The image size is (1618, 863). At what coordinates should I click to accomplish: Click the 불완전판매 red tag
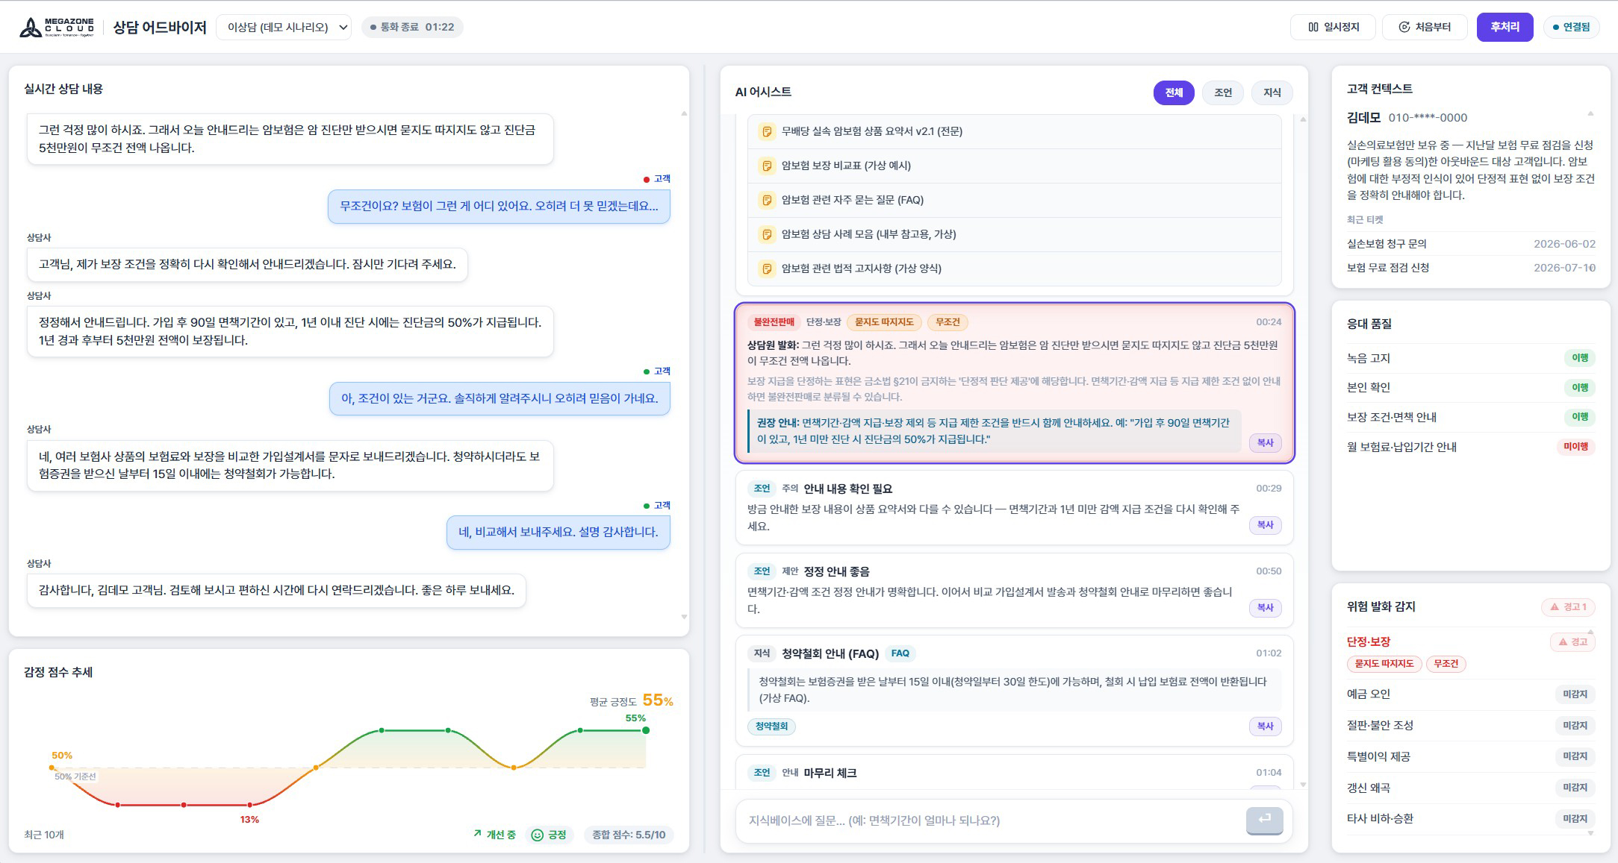774,322
